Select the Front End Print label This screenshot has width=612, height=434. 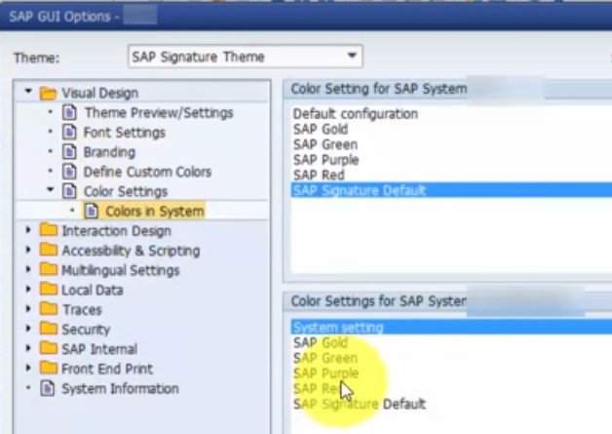pyautogui.click(x=107, y=369)
